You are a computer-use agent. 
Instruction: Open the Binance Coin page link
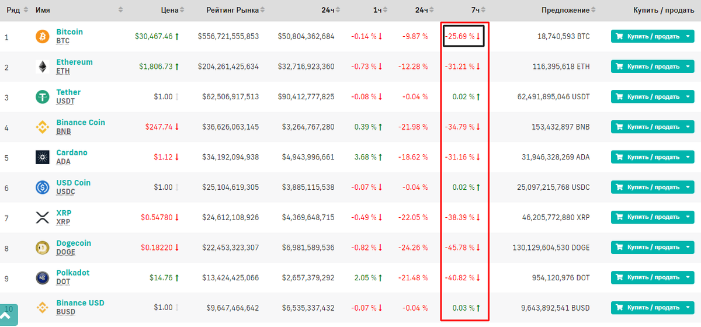(x=81, y=122)
